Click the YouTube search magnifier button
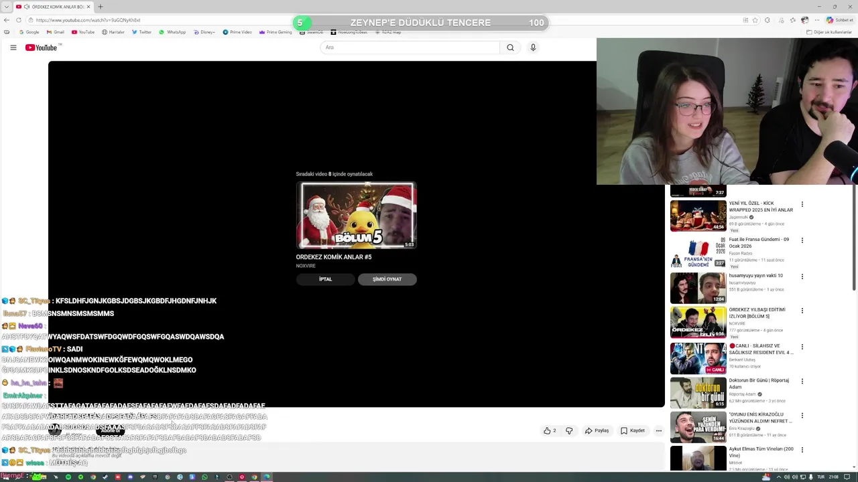Screen dimensions: 858x482 [510, 48]
